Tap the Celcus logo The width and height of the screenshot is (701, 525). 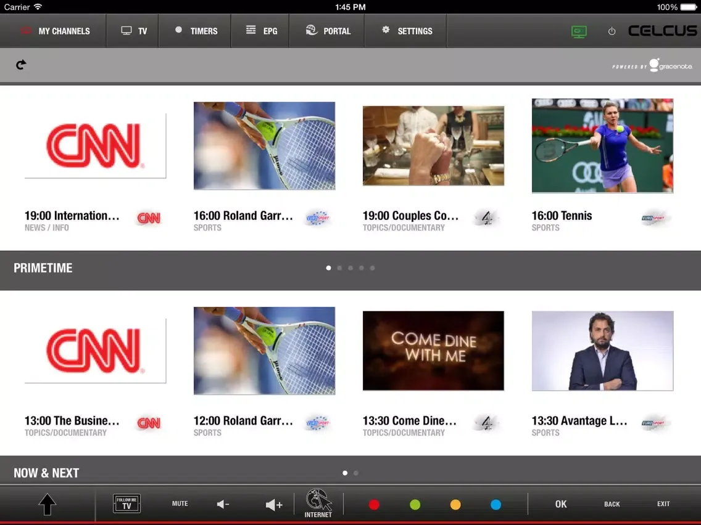coord(663,31)
